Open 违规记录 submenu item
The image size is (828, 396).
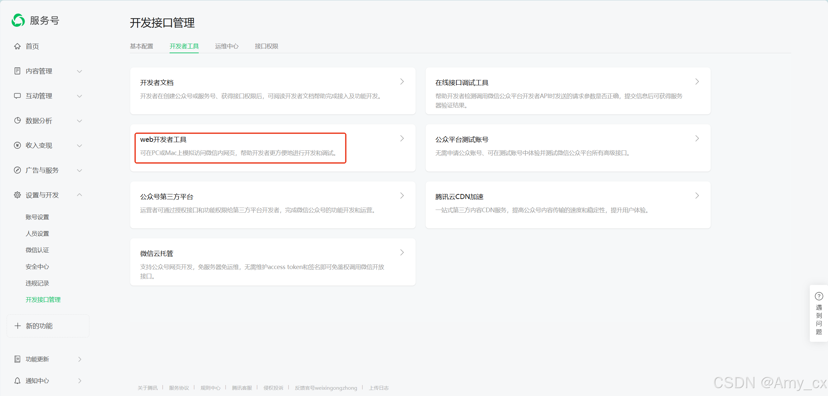click(x=37, y=283)
